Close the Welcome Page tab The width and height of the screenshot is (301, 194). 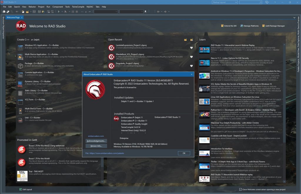pyautogui.click(x=22, y=17)
